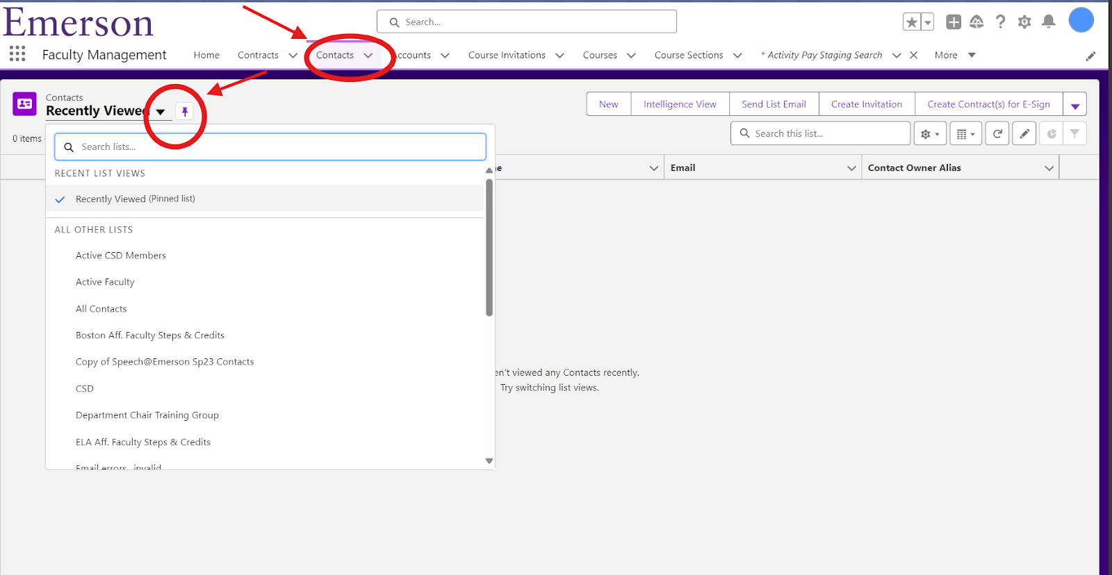Viewport: 1112px width, 575px height.
Task: Select Active CSD Members list
Action: coord(265,256)
